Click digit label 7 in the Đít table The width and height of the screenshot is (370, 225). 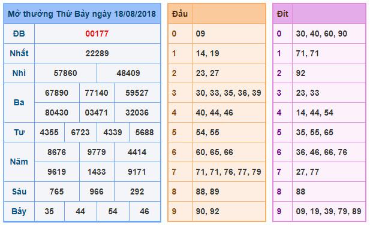coord(279,172)
